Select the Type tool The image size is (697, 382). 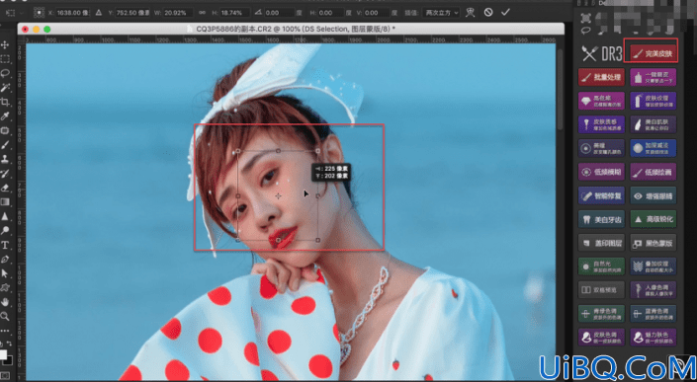5,245
